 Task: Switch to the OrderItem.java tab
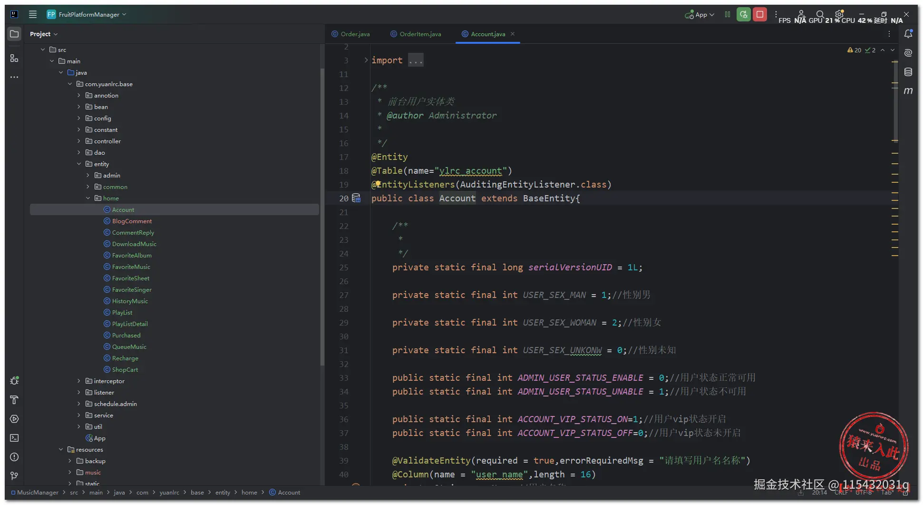pos(416,34)
